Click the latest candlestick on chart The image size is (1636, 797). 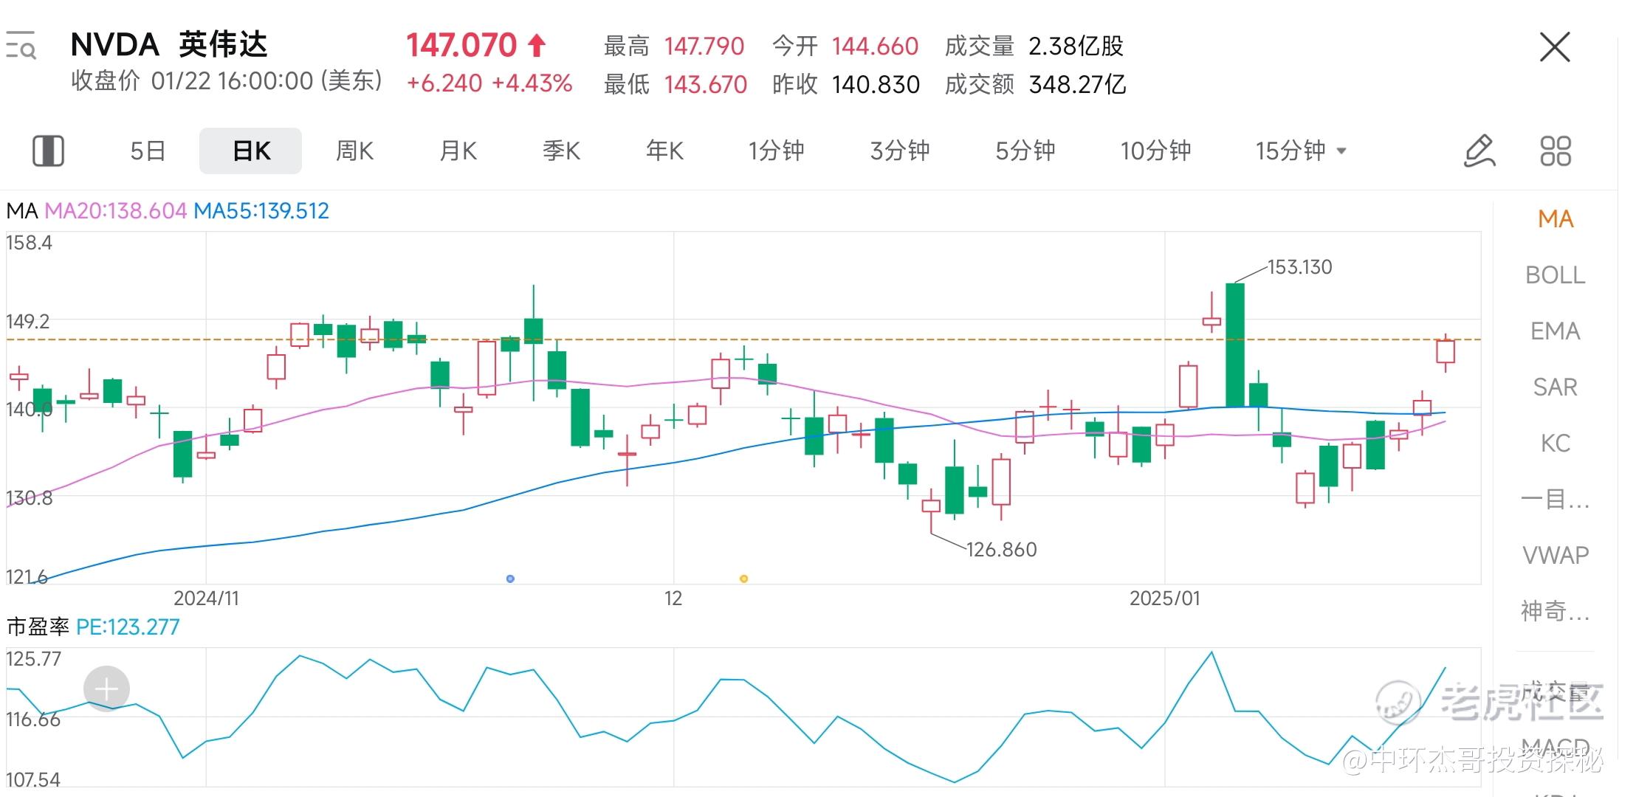pos(1446,352)
